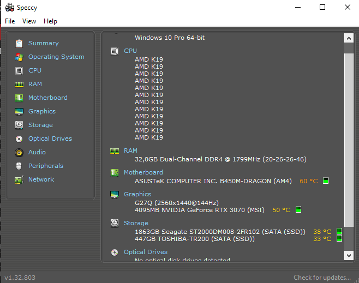Open Network section from sidebar
359x283 pixels.
tap(41, 179)
